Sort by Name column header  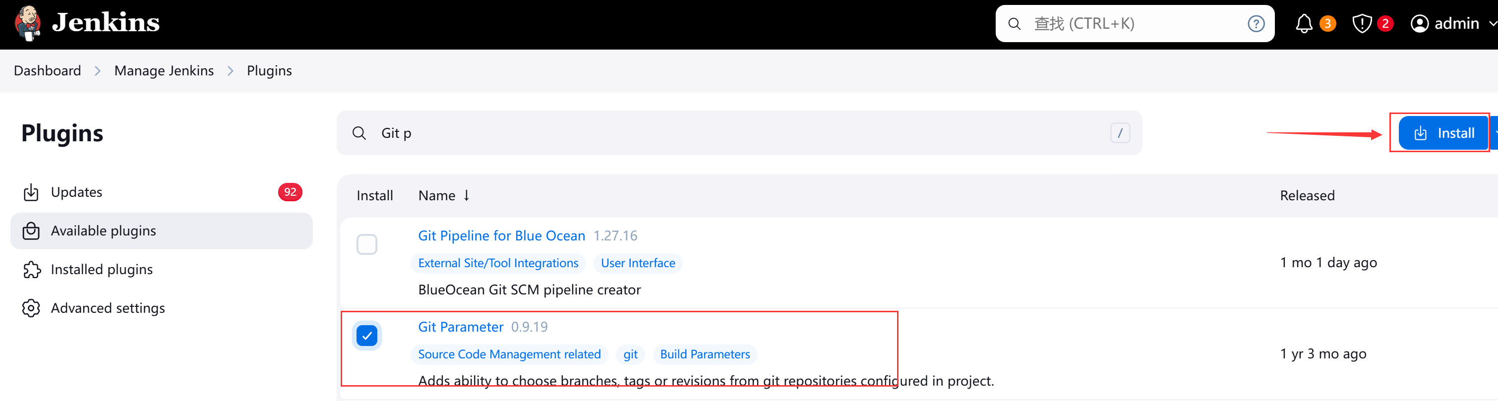click(444, 195)
